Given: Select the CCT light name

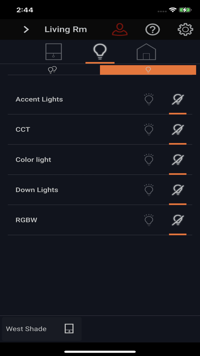Looking at the screenshot, I should tap(23, 129).
